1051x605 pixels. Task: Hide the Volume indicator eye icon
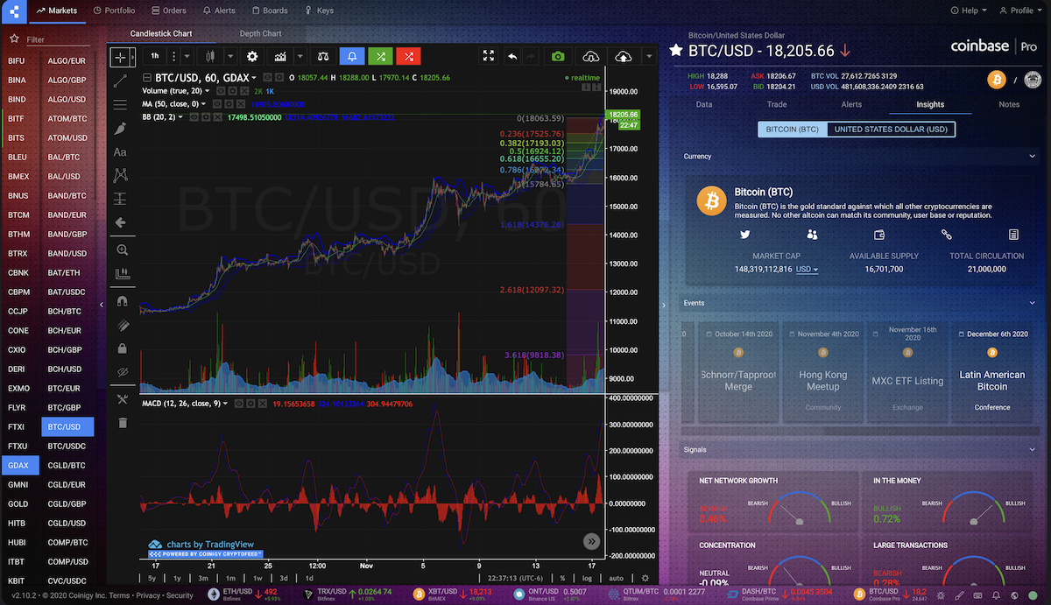coord(221,91)
